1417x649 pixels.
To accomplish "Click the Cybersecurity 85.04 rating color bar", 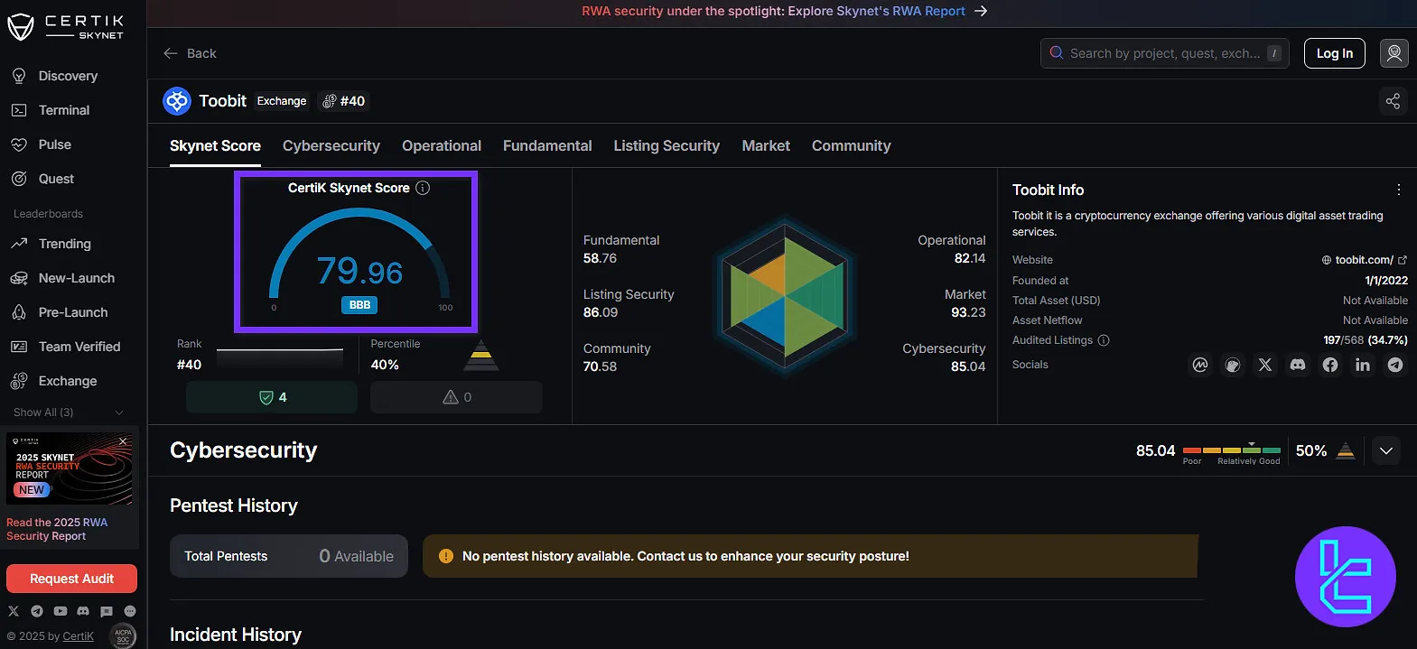I will (x=1232, y=450).
